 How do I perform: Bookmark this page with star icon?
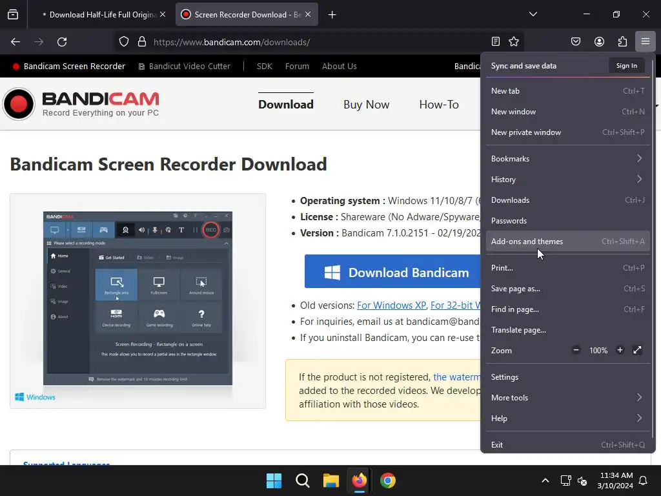coord(513,41)
